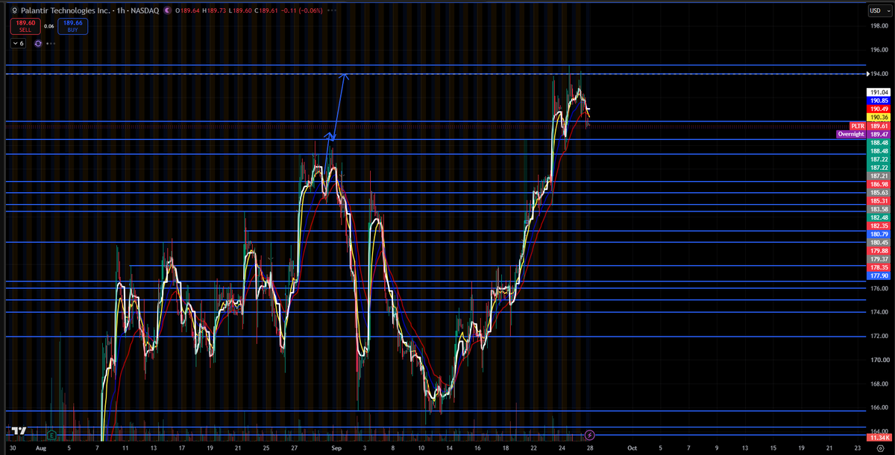Open the three-dot menu beside OHLC values
Viewport: 895px width, 455px height.
(x=331, y=10)
